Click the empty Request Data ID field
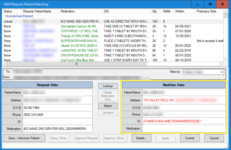The height and width of the screenshot is (150, 231). coord(58,122)
